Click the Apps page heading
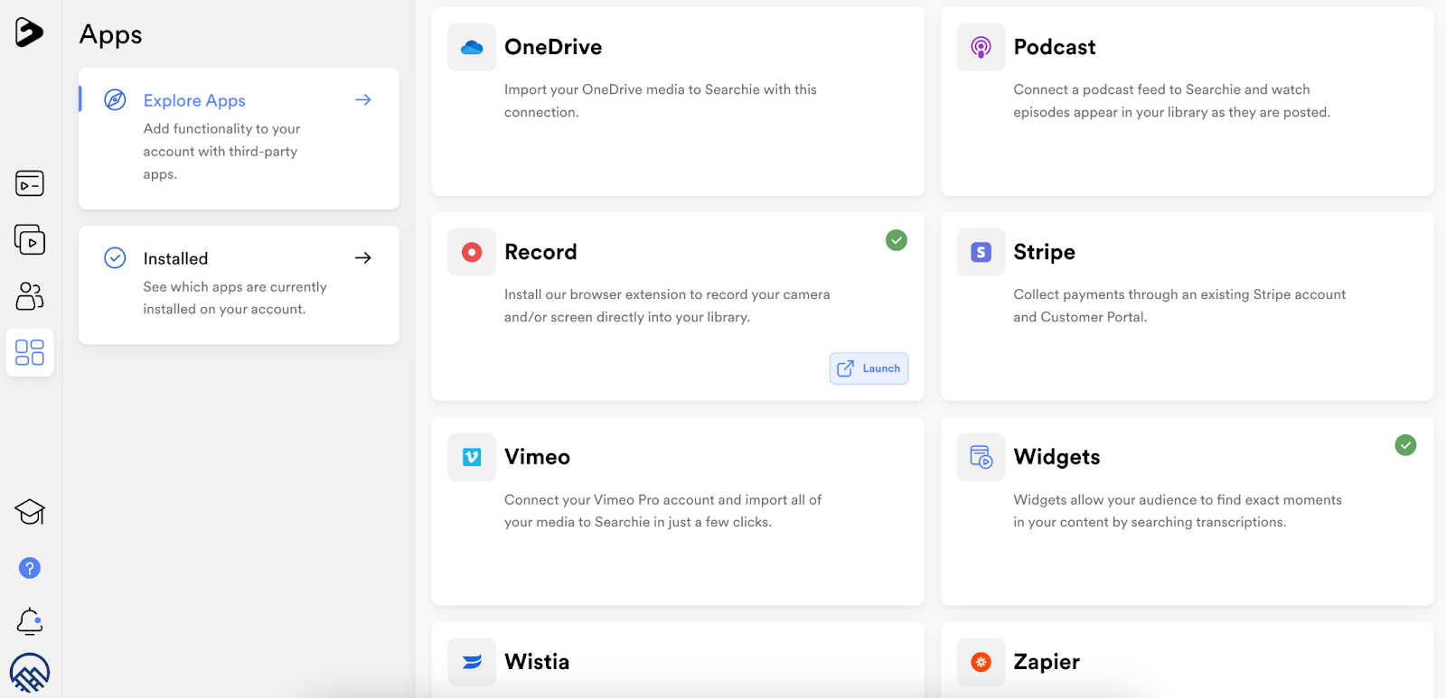This screenshot has width=1446, height=698. tap(111, 35)
